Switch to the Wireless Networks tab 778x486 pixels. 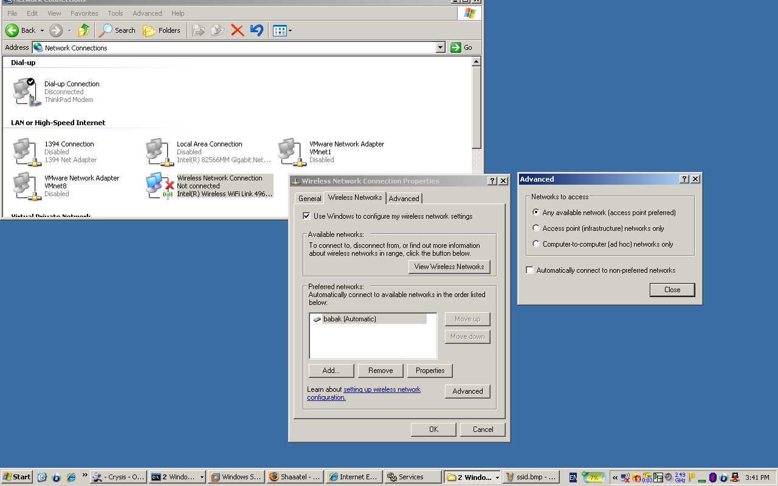tap(355, 197)
